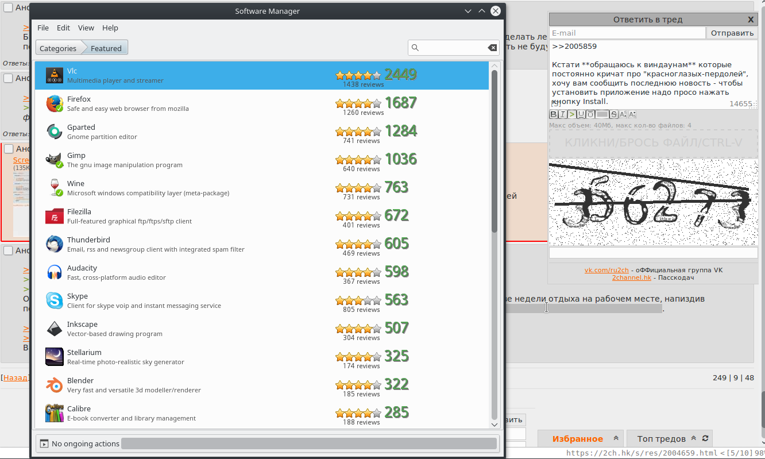The image size is (765, 459).
Task: Expand the Топ тредов panel chevron
Action: [x=693, y=438]
